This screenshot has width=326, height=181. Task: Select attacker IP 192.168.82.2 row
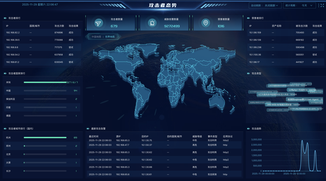pos(42,33)
